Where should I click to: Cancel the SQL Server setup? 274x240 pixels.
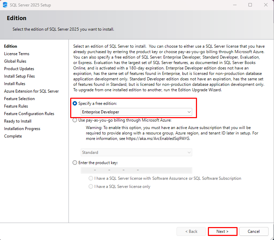(x=254, y=231)
